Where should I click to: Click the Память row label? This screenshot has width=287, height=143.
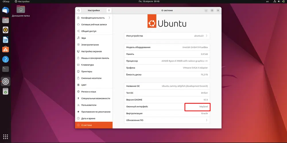tap(130, 54)
